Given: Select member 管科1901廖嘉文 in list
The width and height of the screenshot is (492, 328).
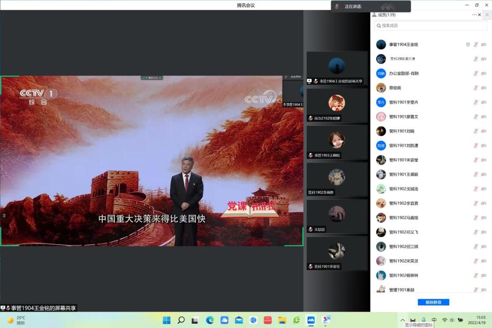Looking at the screenshot, I should point(404,117).
